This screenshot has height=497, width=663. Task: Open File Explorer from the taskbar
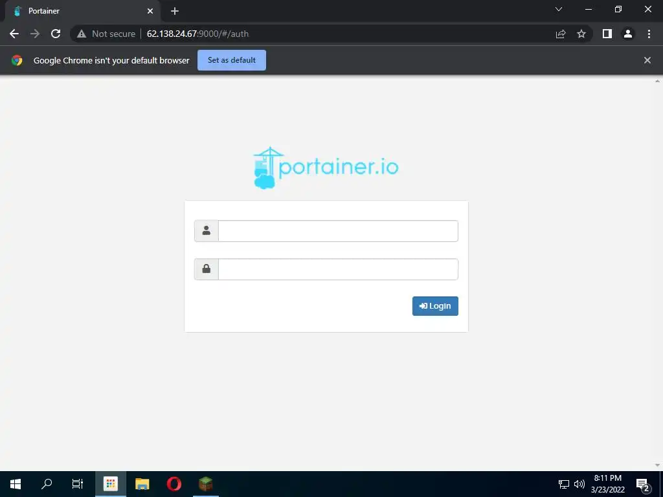pyautogui.click(x=142, y=484)
